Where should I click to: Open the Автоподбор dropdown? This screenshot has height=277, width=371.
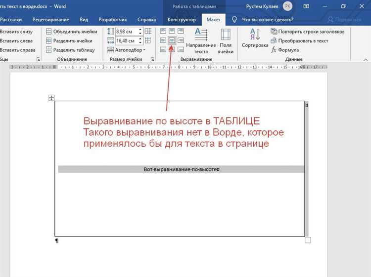[126, 50]
